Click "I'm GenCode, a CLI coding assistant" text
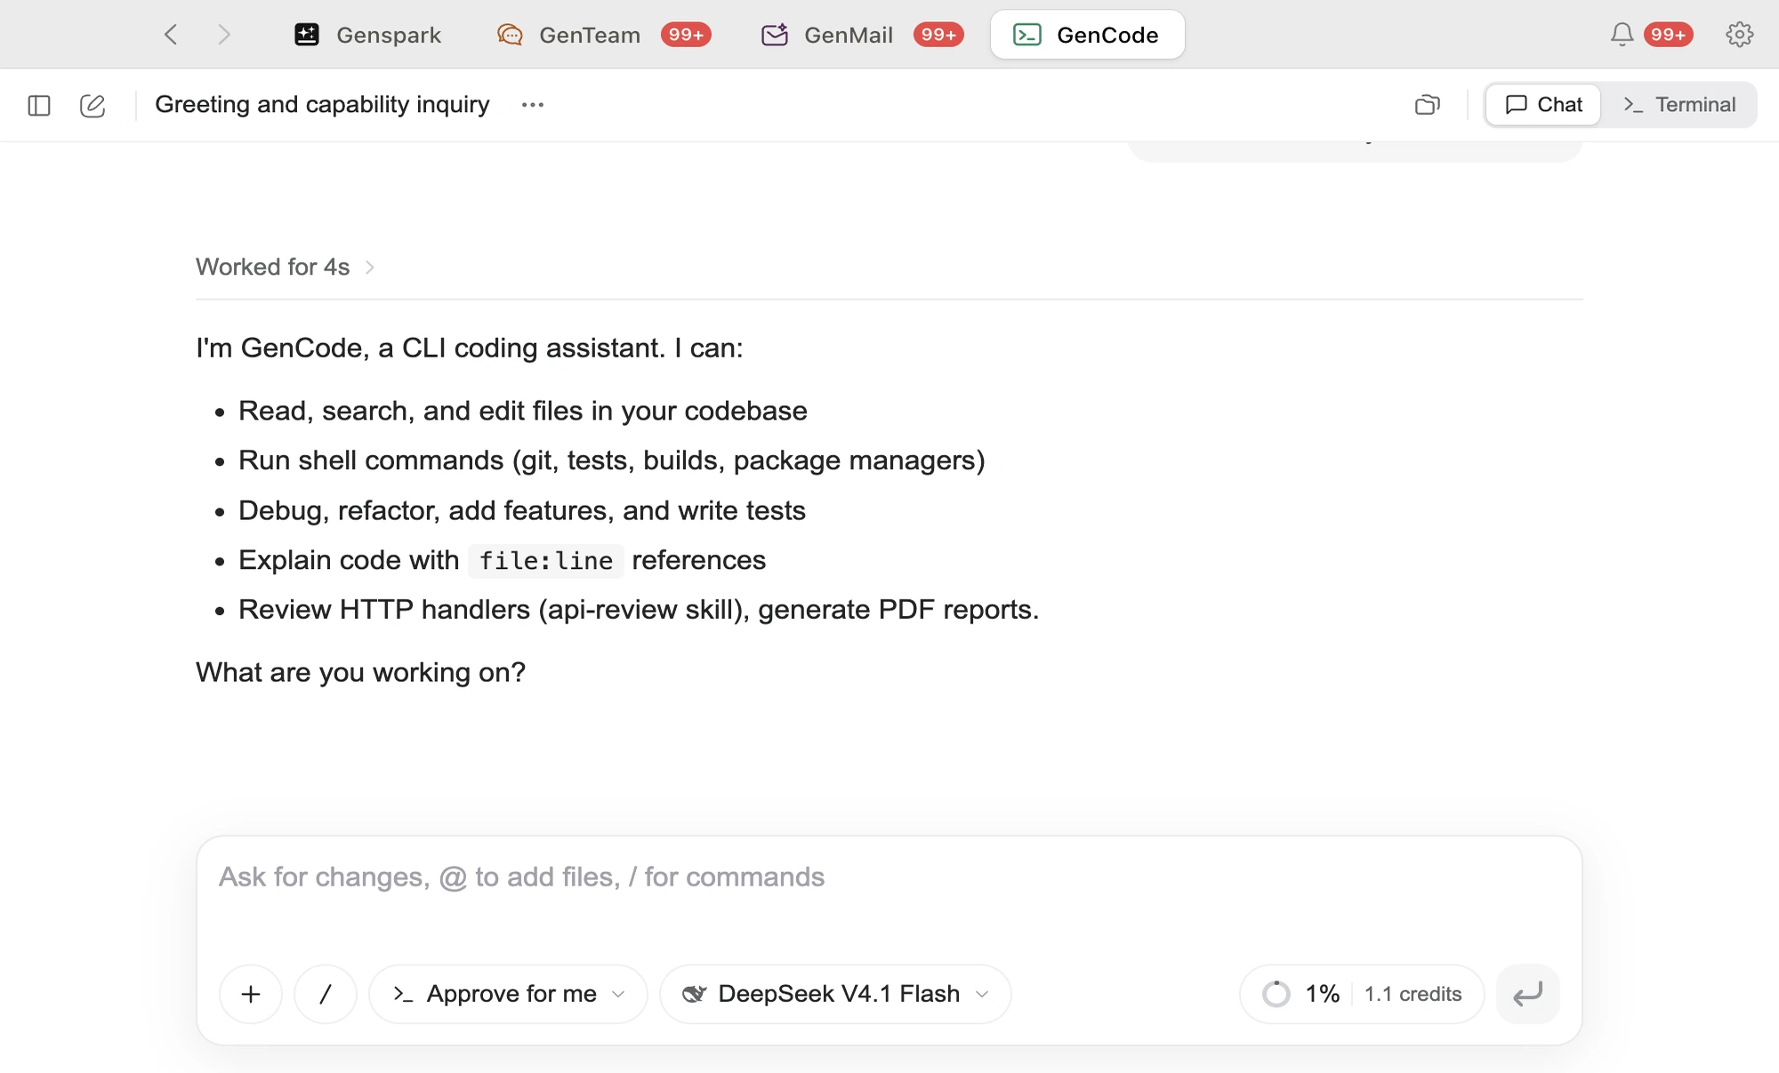1779x1073 pixels. [x=470, y=348]
